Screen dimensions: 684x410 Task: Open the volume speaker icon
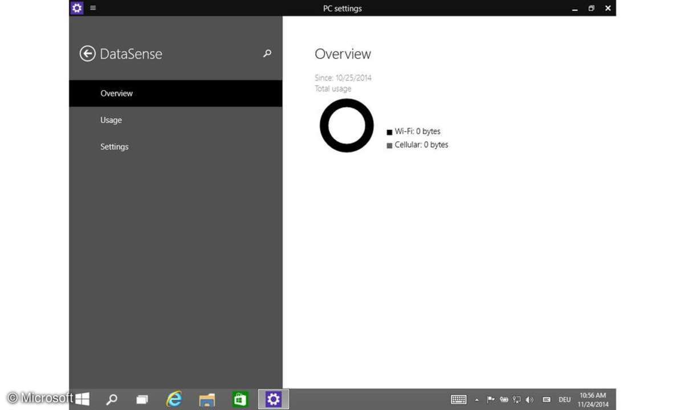coord(530,400)
